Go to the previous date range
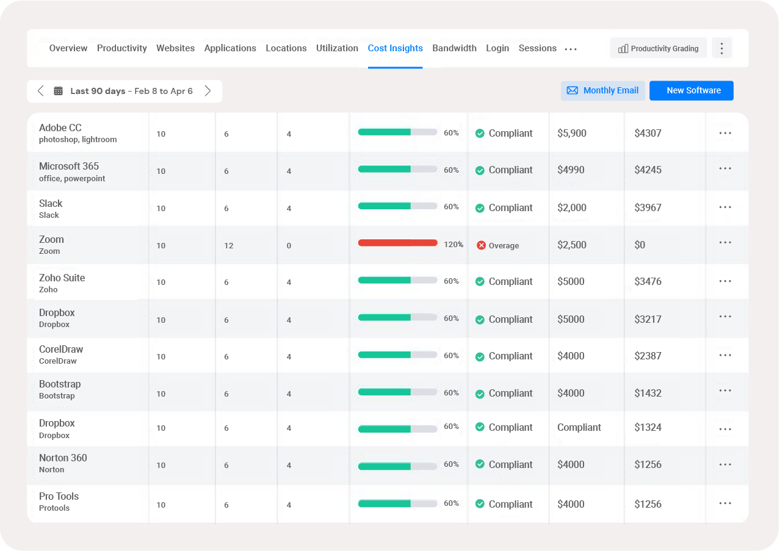The width and height of the screenshot is (780, 551). [x=41, y=91]
